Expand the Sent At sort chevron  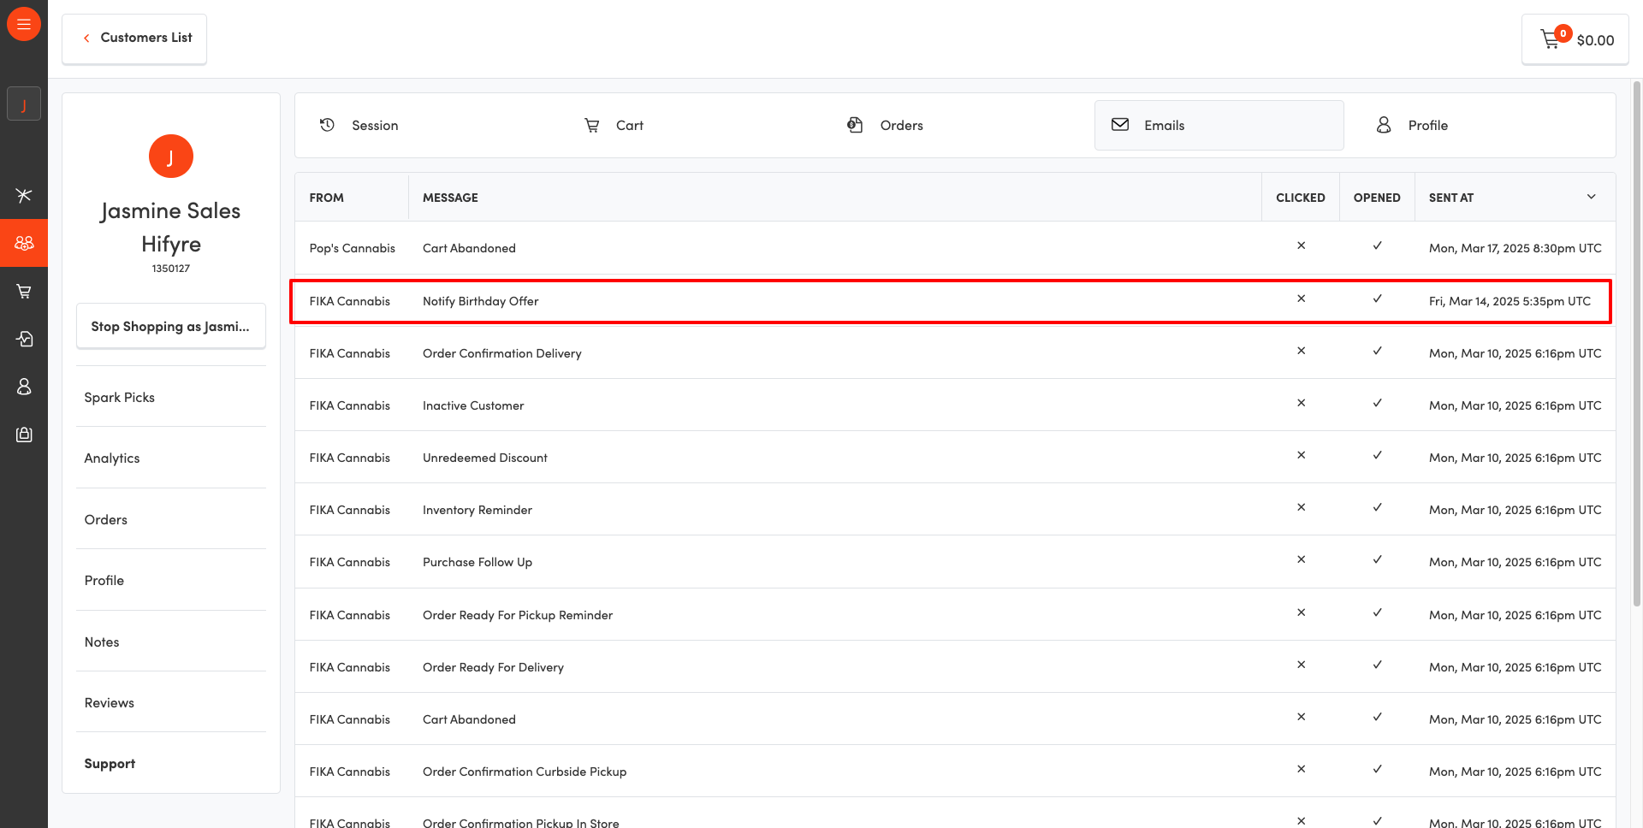1591,197
